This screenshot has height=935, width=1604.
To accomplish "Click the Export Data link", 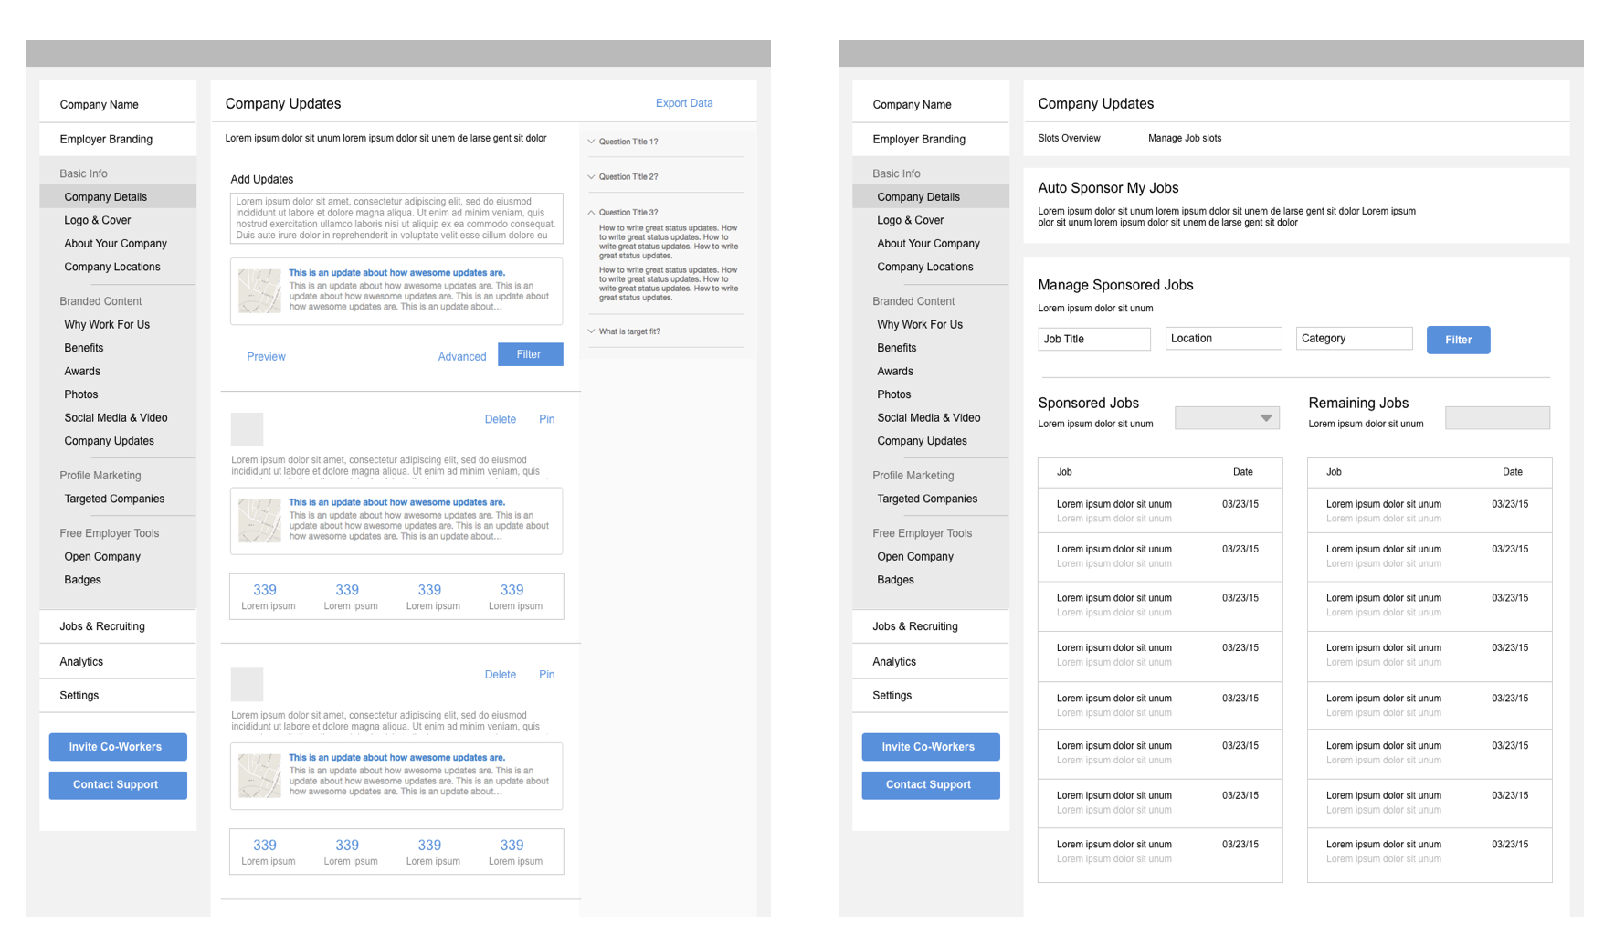I will click(x=683, y=103).
